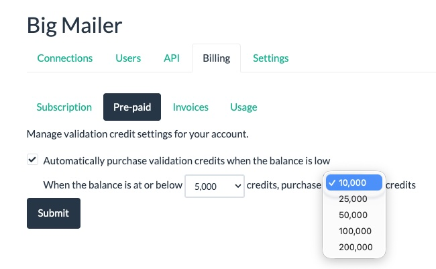
Task: Go to the API tab
Action: [x=172, y=58]
